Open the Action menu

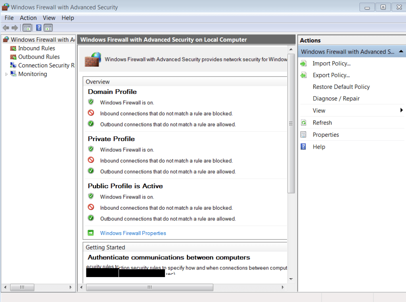[28, 18]
